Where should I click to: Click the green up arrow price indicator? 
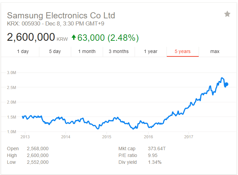[x=74, y=37]
